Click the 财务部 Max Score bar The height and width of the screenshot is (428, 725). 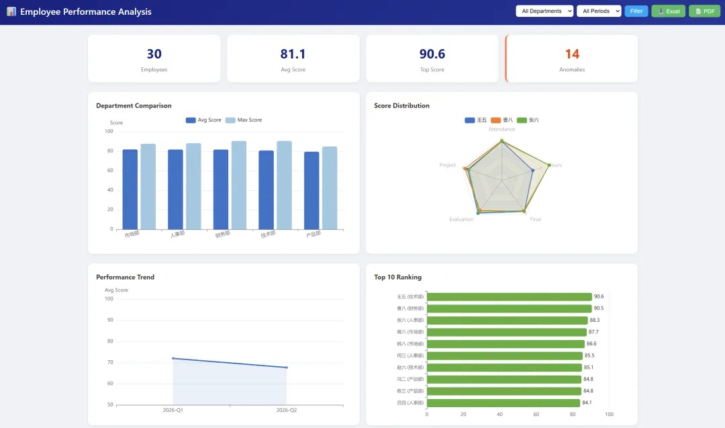coord(238,185)
